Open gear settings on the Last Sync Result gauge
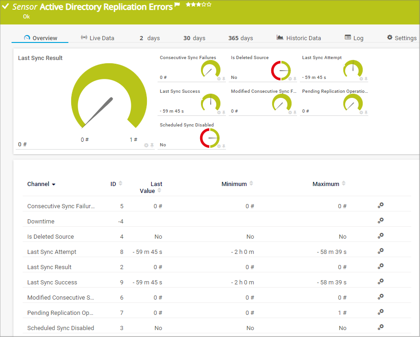The width and height of the screenshot is (420, 337). (146, 145)
